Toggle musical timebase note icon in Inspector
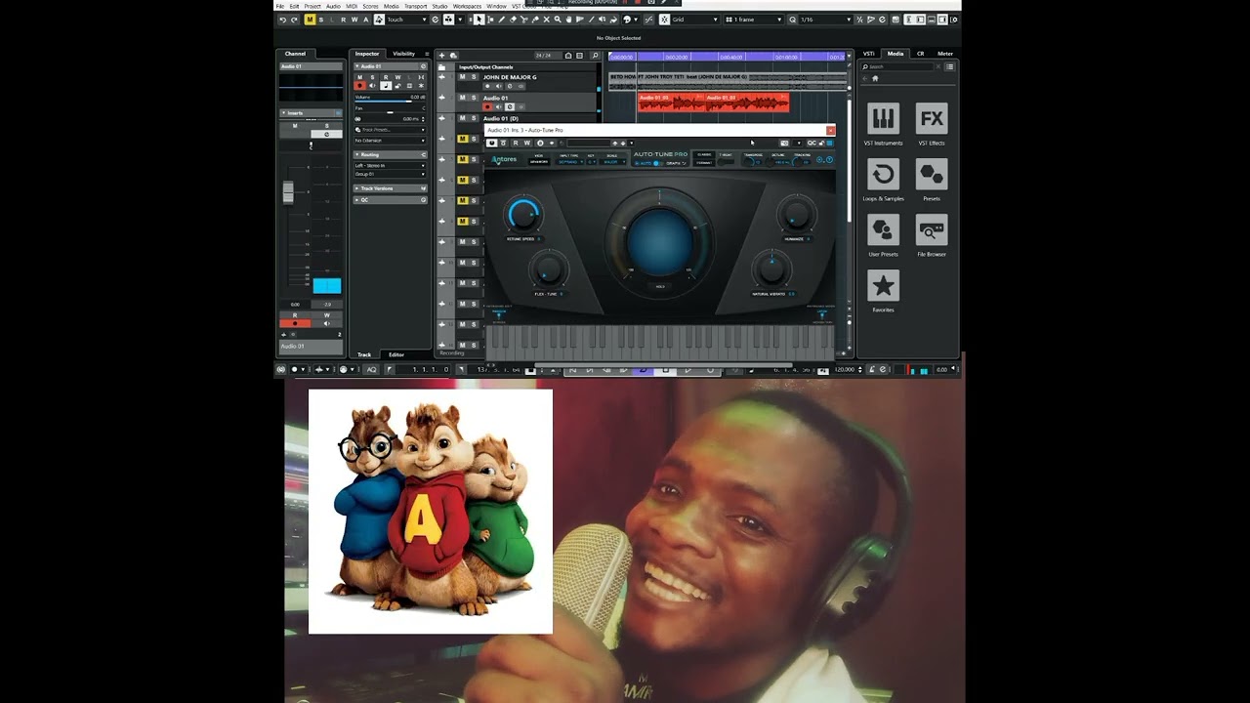 386,85
